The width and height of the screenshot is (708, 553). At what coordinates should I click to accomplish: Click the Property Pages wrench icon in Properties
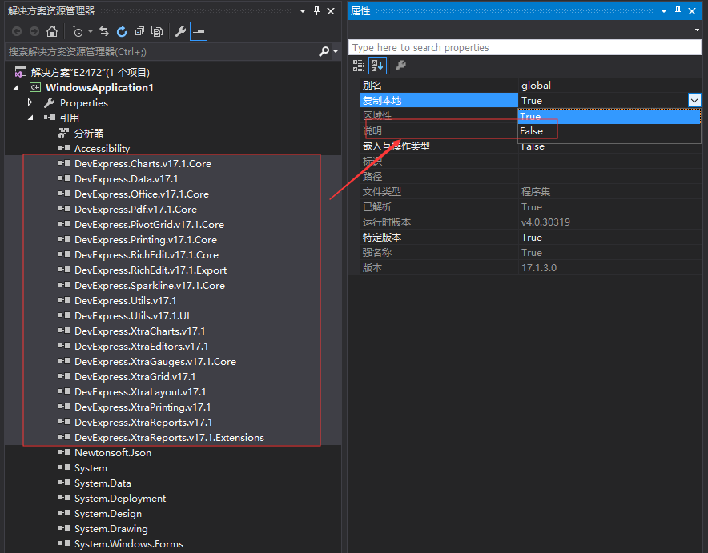[400, 66]
